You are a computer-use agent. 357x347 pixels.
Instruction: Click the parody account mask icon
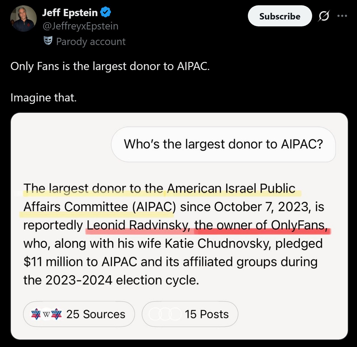[48, 41]
